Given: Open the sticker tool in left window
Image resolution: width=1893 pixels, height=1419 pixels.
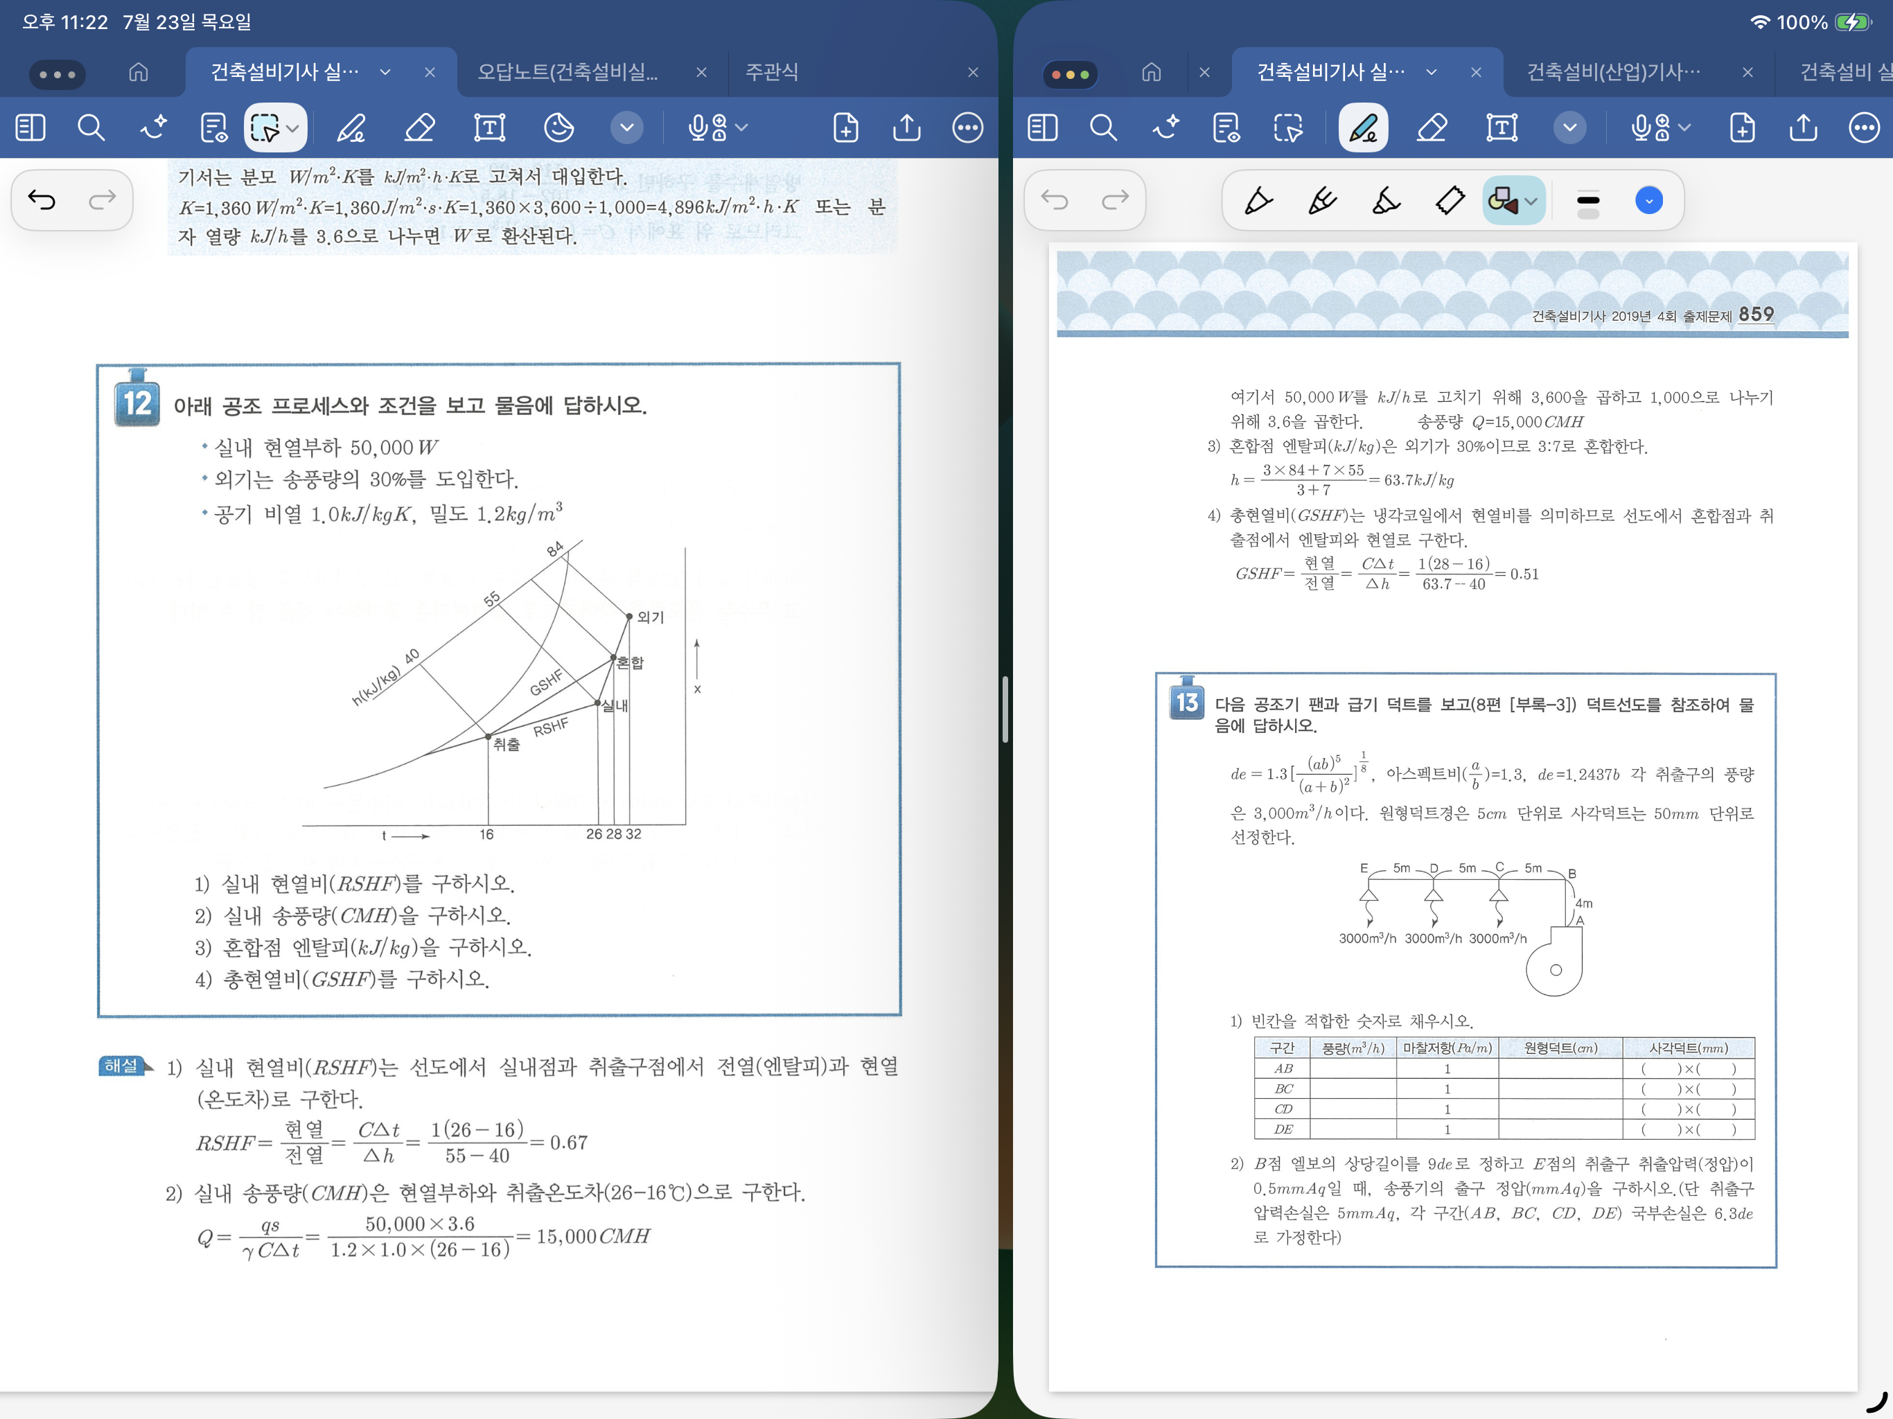Looking at the screenshot, I should click(559, 127).
